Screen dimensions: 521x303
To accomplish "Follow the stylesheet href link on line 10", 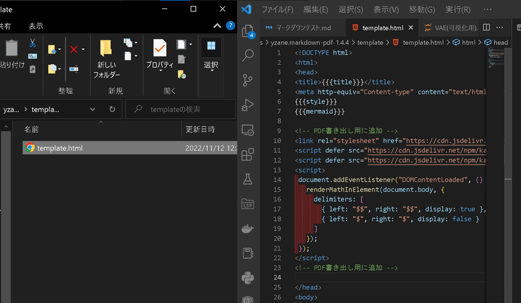I will [x=446, y=140].
